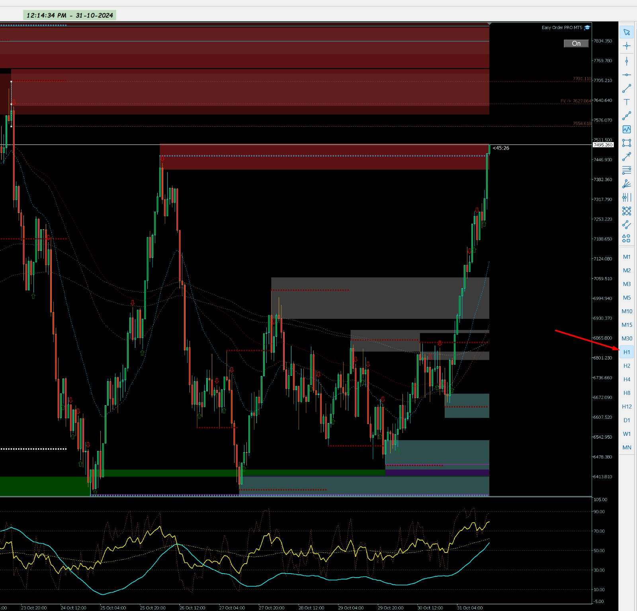Choose the vertical line drawing tool
The image size is (637, 611).
(x=627, y=61)
